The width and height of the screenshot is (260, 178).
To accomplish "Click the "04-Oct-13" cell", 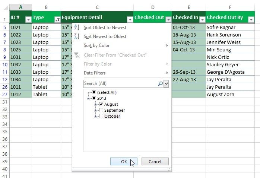I will pos(189,50).
